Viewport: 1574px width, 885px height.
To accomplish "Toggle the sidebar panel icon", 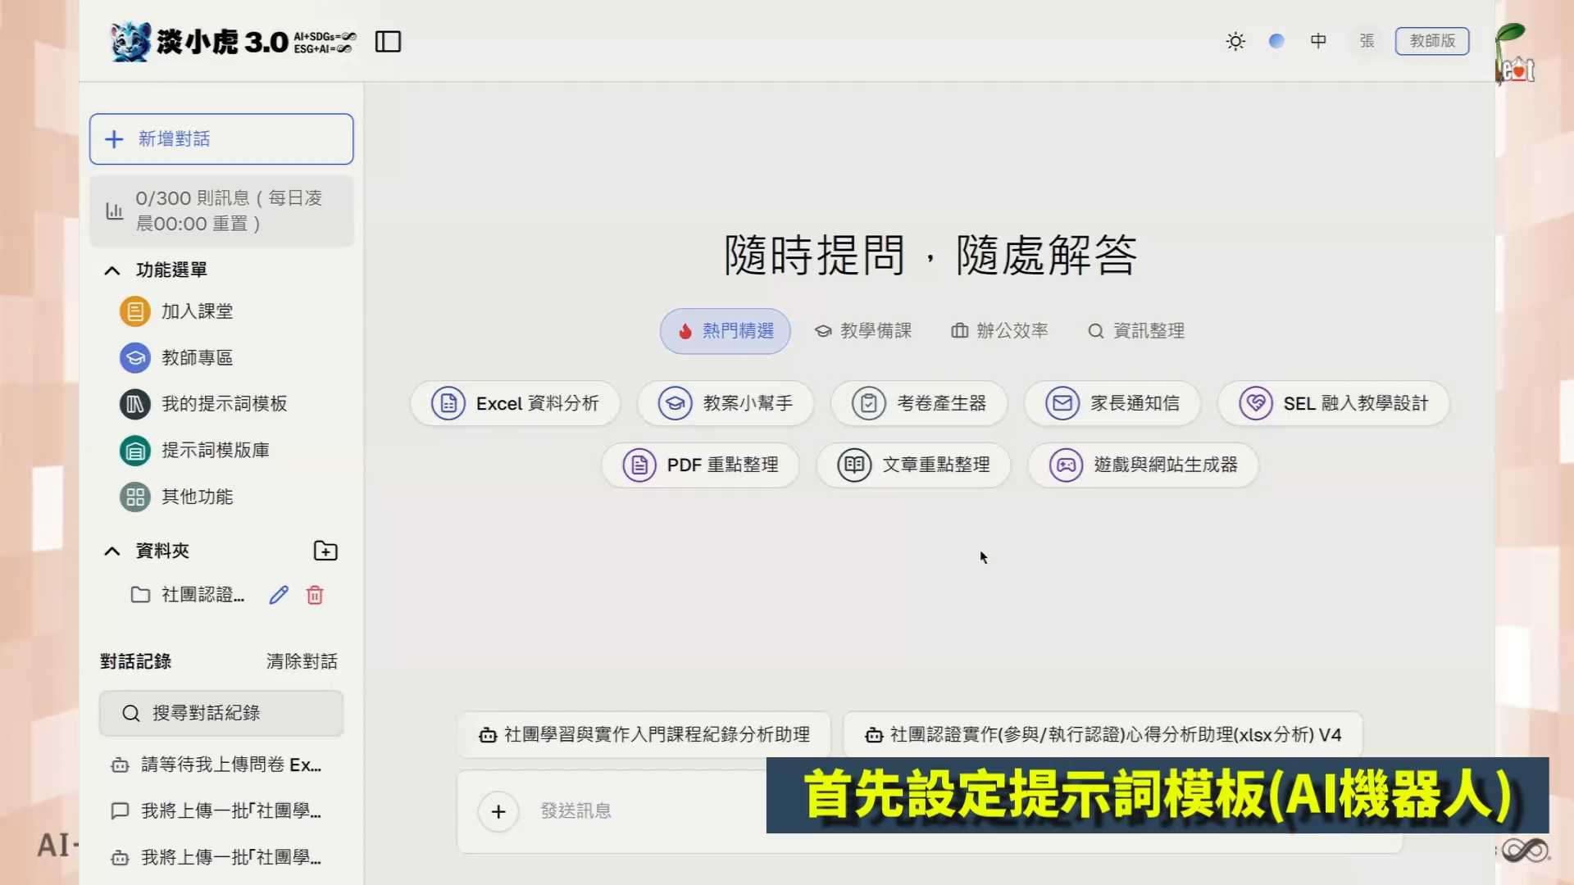I will coord(388,41).
